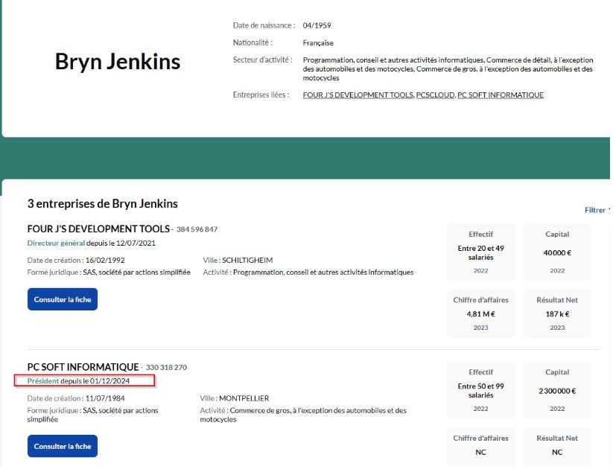Click Consulter la fiche for PC SOFT INFORMATIQUE

pos(63,446)
